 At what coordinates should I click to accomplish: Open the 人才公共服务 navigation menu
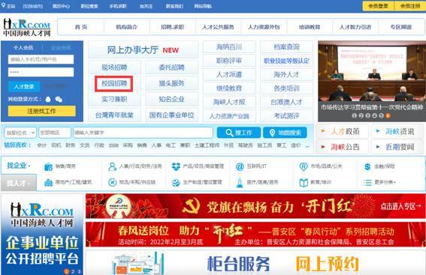tap(218, 27)
